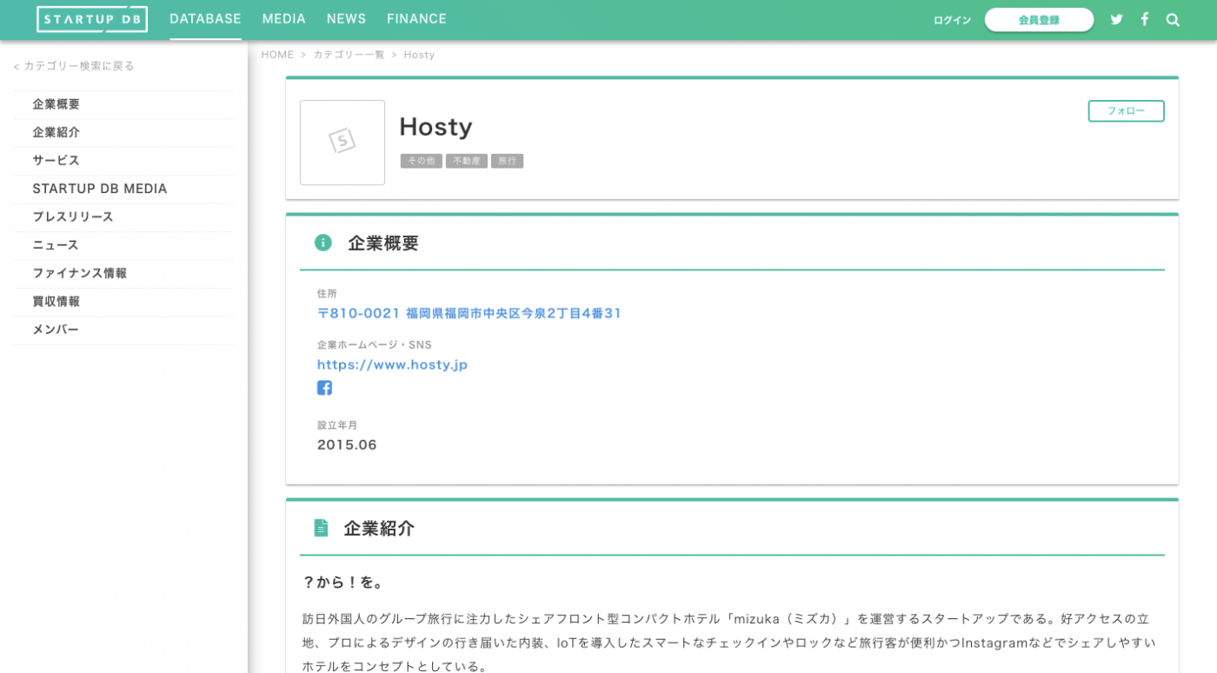
Task: Select サービス in the sidebar
Action: (x=123, y=161)
